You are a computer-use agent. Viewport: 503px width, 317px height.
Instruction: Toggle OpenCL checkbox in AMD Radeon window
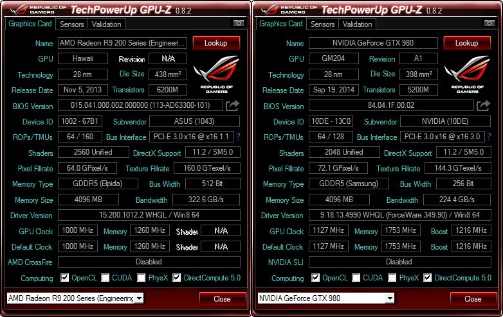tap(64, 277)
